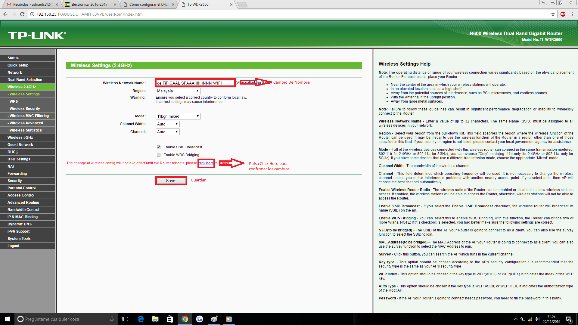Click the site info icon in address bar
The height and width of the screenshot is (325, 578).
point(32,14)
